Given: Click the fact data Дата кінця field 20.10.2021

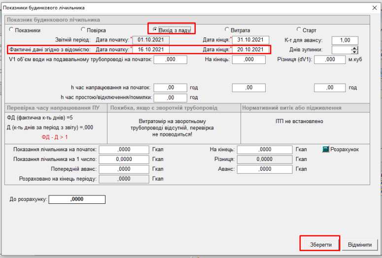Looking at the screenshot, I should click(x=251, y=50).
